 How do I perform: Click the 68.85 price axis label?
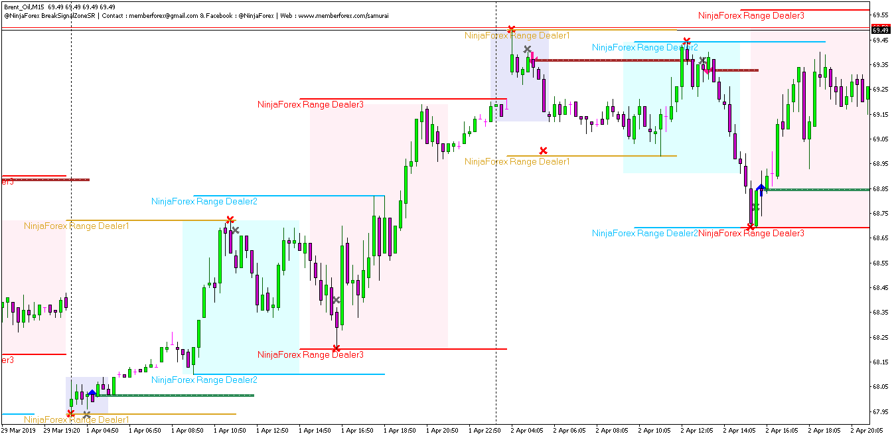881,189
